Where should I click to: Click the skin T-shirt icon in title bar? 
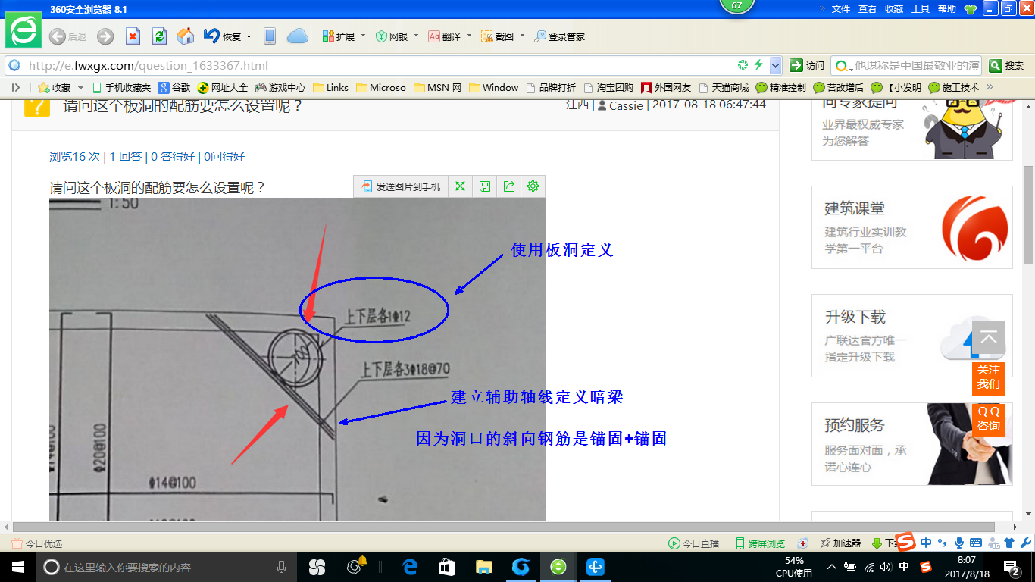pyautogui.click(x=971, y=9)
